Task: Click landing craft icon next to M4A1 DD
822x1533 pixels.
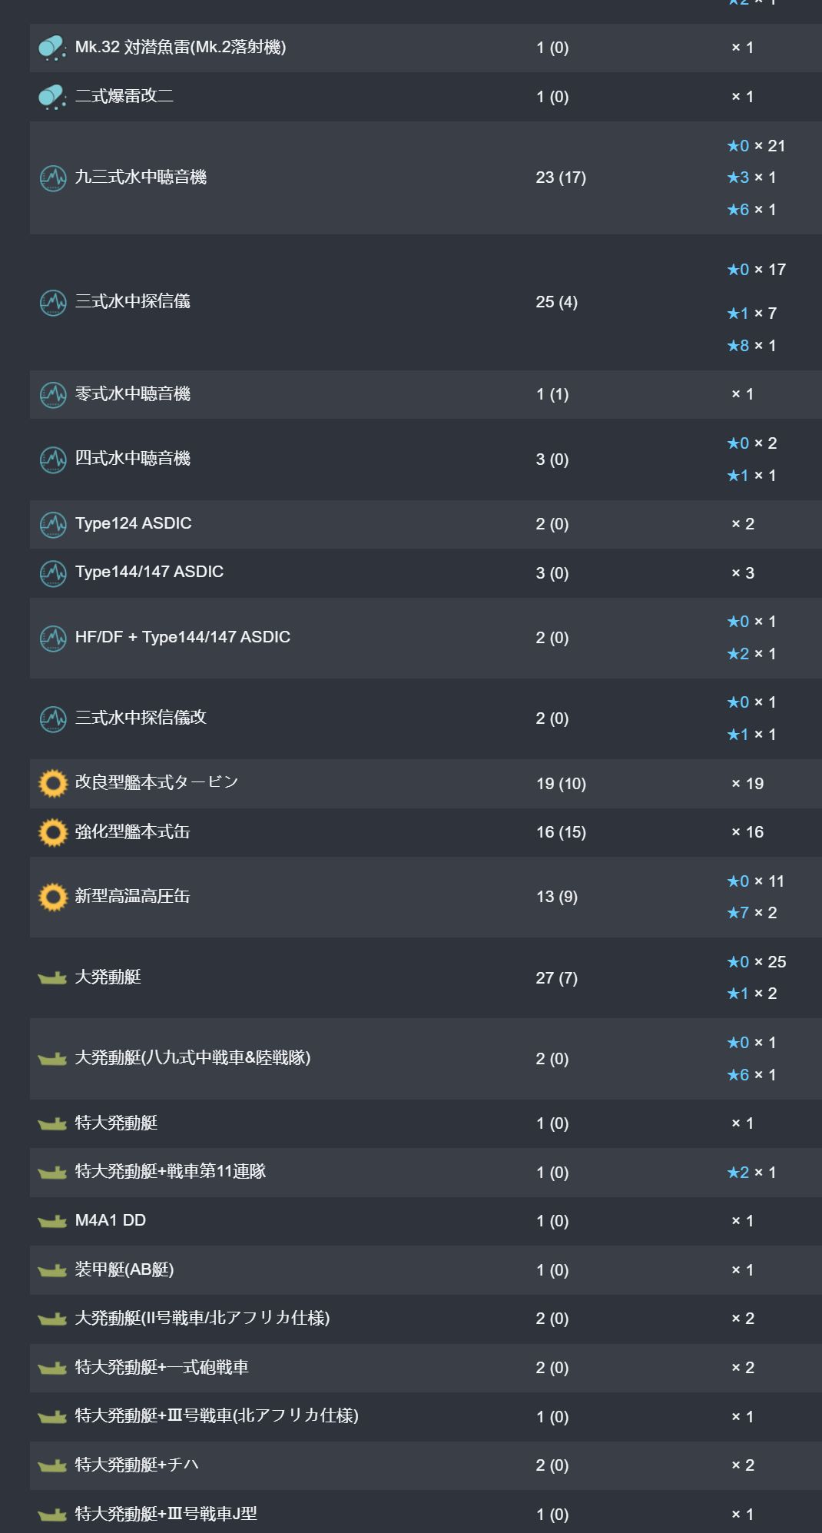Action: [x=52, y=1221]
